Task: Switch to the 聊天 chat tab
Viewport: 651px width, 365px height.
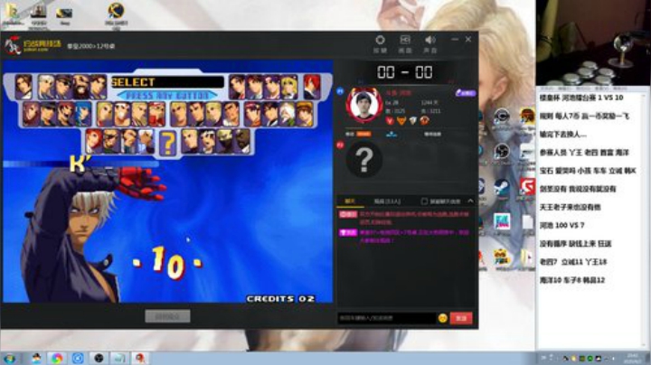Action: pos(350,201)
